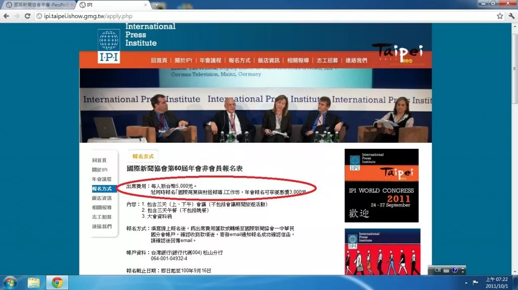Screen dimensions: 518x290
Task: Click scrollbar up arrow
Action: tap(514, 26)
